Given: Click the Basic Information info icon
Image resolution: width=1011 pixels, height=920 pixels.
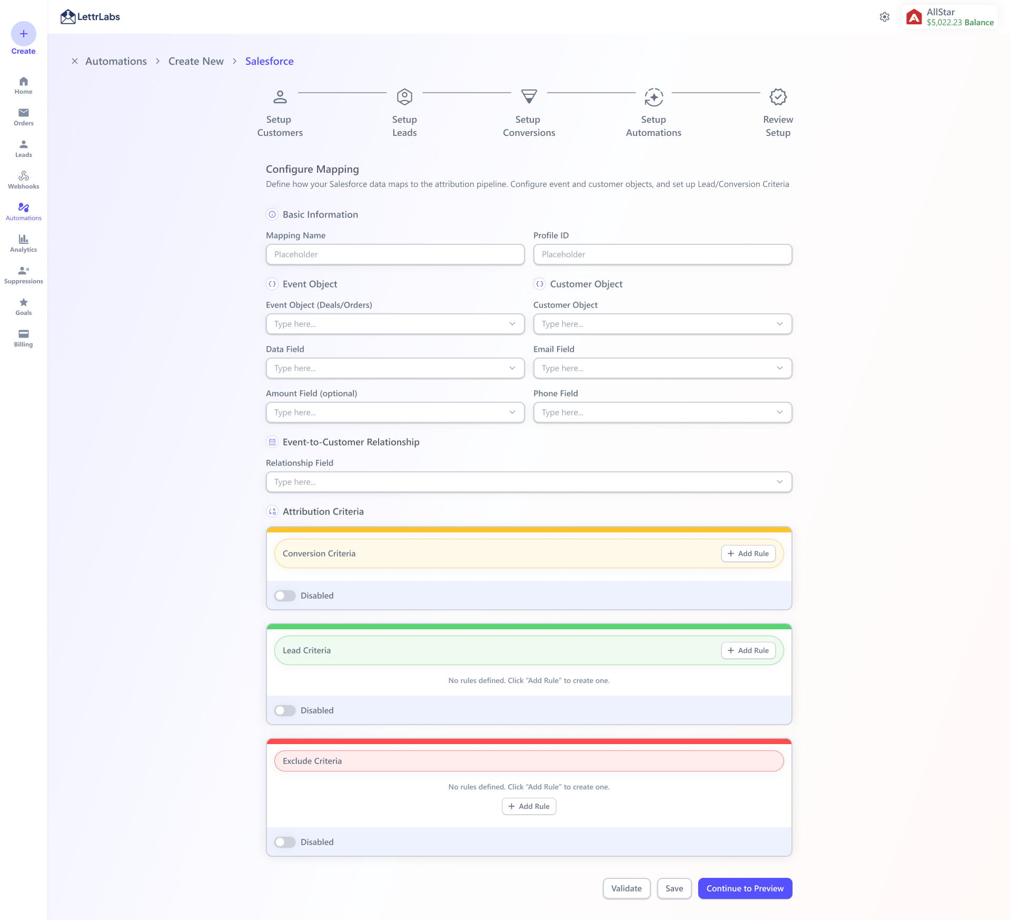Looking at the screenshot, I should click(x=272, y=214).
